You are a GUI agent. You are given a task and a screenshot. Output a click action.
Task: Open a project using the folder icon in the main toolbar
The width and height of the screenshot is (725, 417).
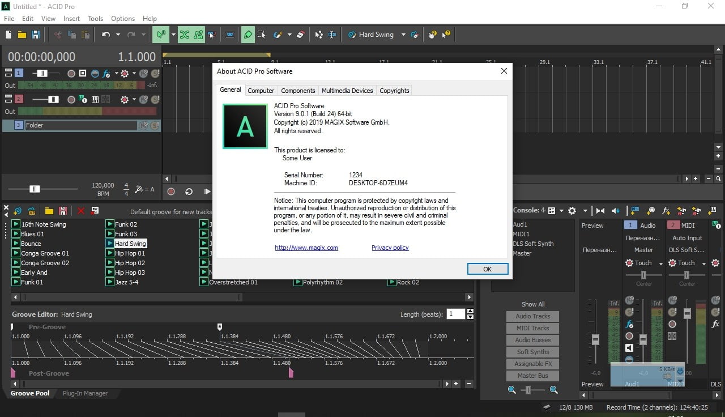tap(22, 35)
